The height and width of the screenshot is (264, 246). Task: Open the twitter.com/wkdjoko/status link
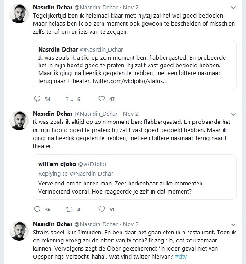click(130, 81)
